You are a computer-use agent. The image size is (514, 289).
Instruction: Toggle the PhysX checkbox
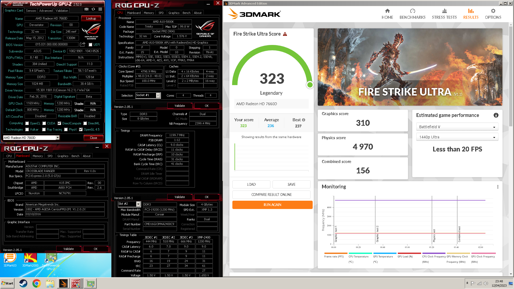pyautogui.click(x=66, y=130)
